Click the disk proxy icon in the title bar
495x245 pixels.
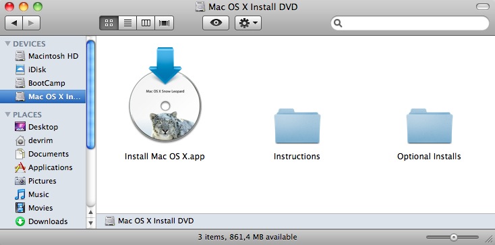point(200,7)
